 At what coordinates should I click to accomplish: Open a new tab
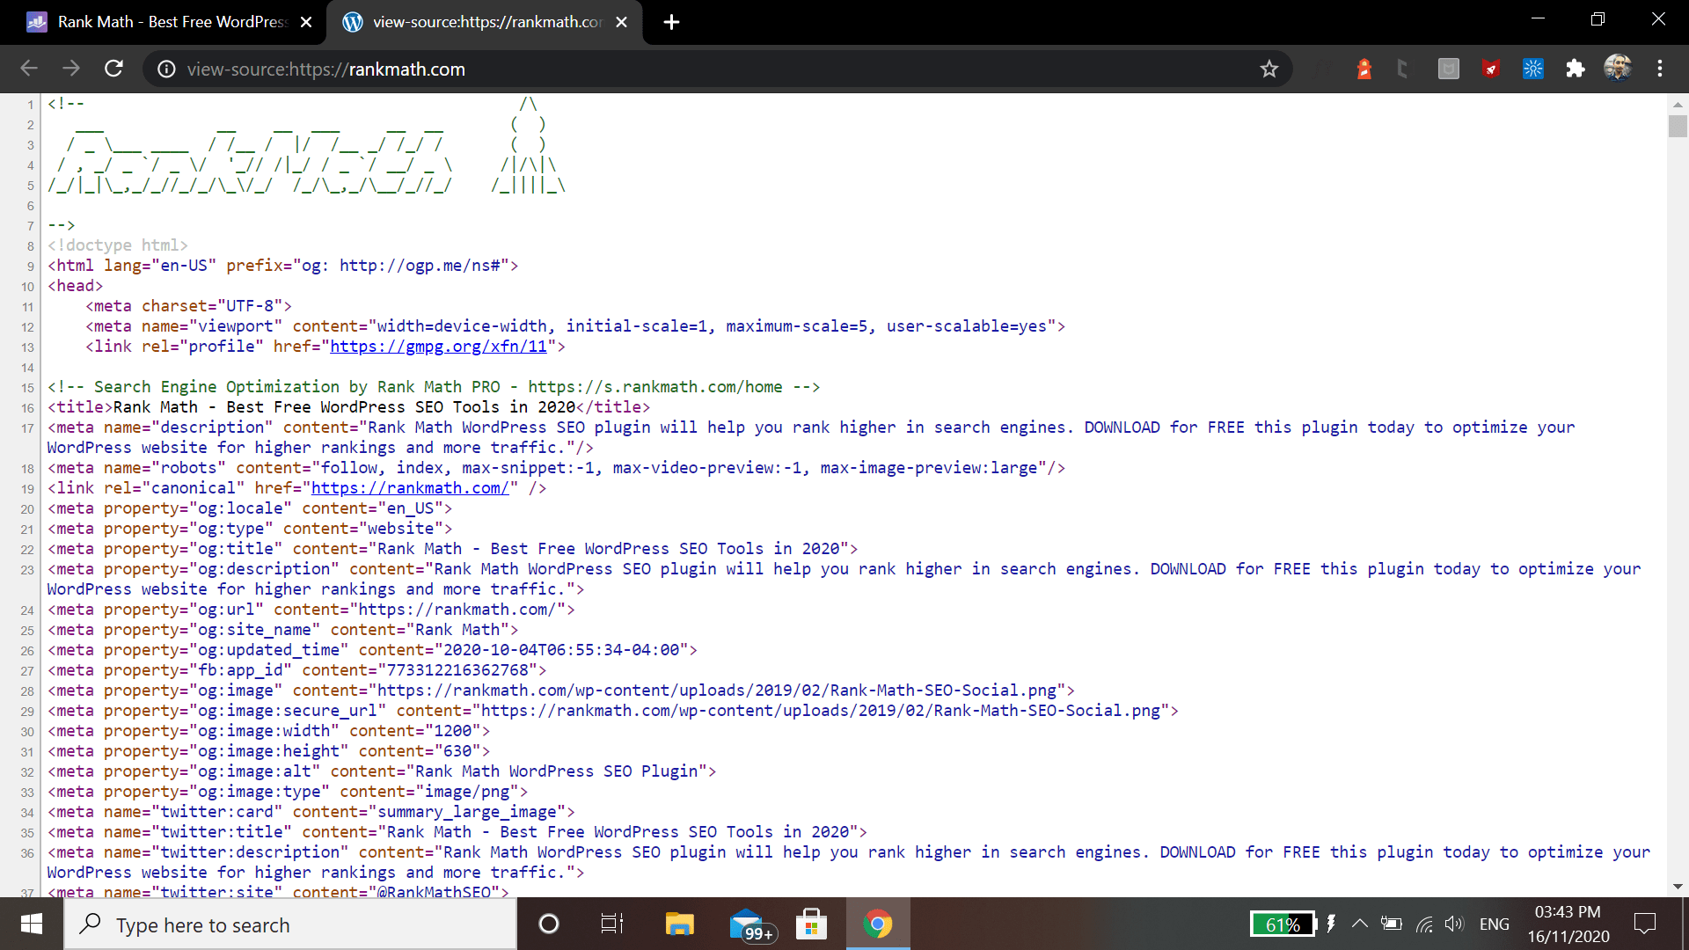click(x=671, y=22)
